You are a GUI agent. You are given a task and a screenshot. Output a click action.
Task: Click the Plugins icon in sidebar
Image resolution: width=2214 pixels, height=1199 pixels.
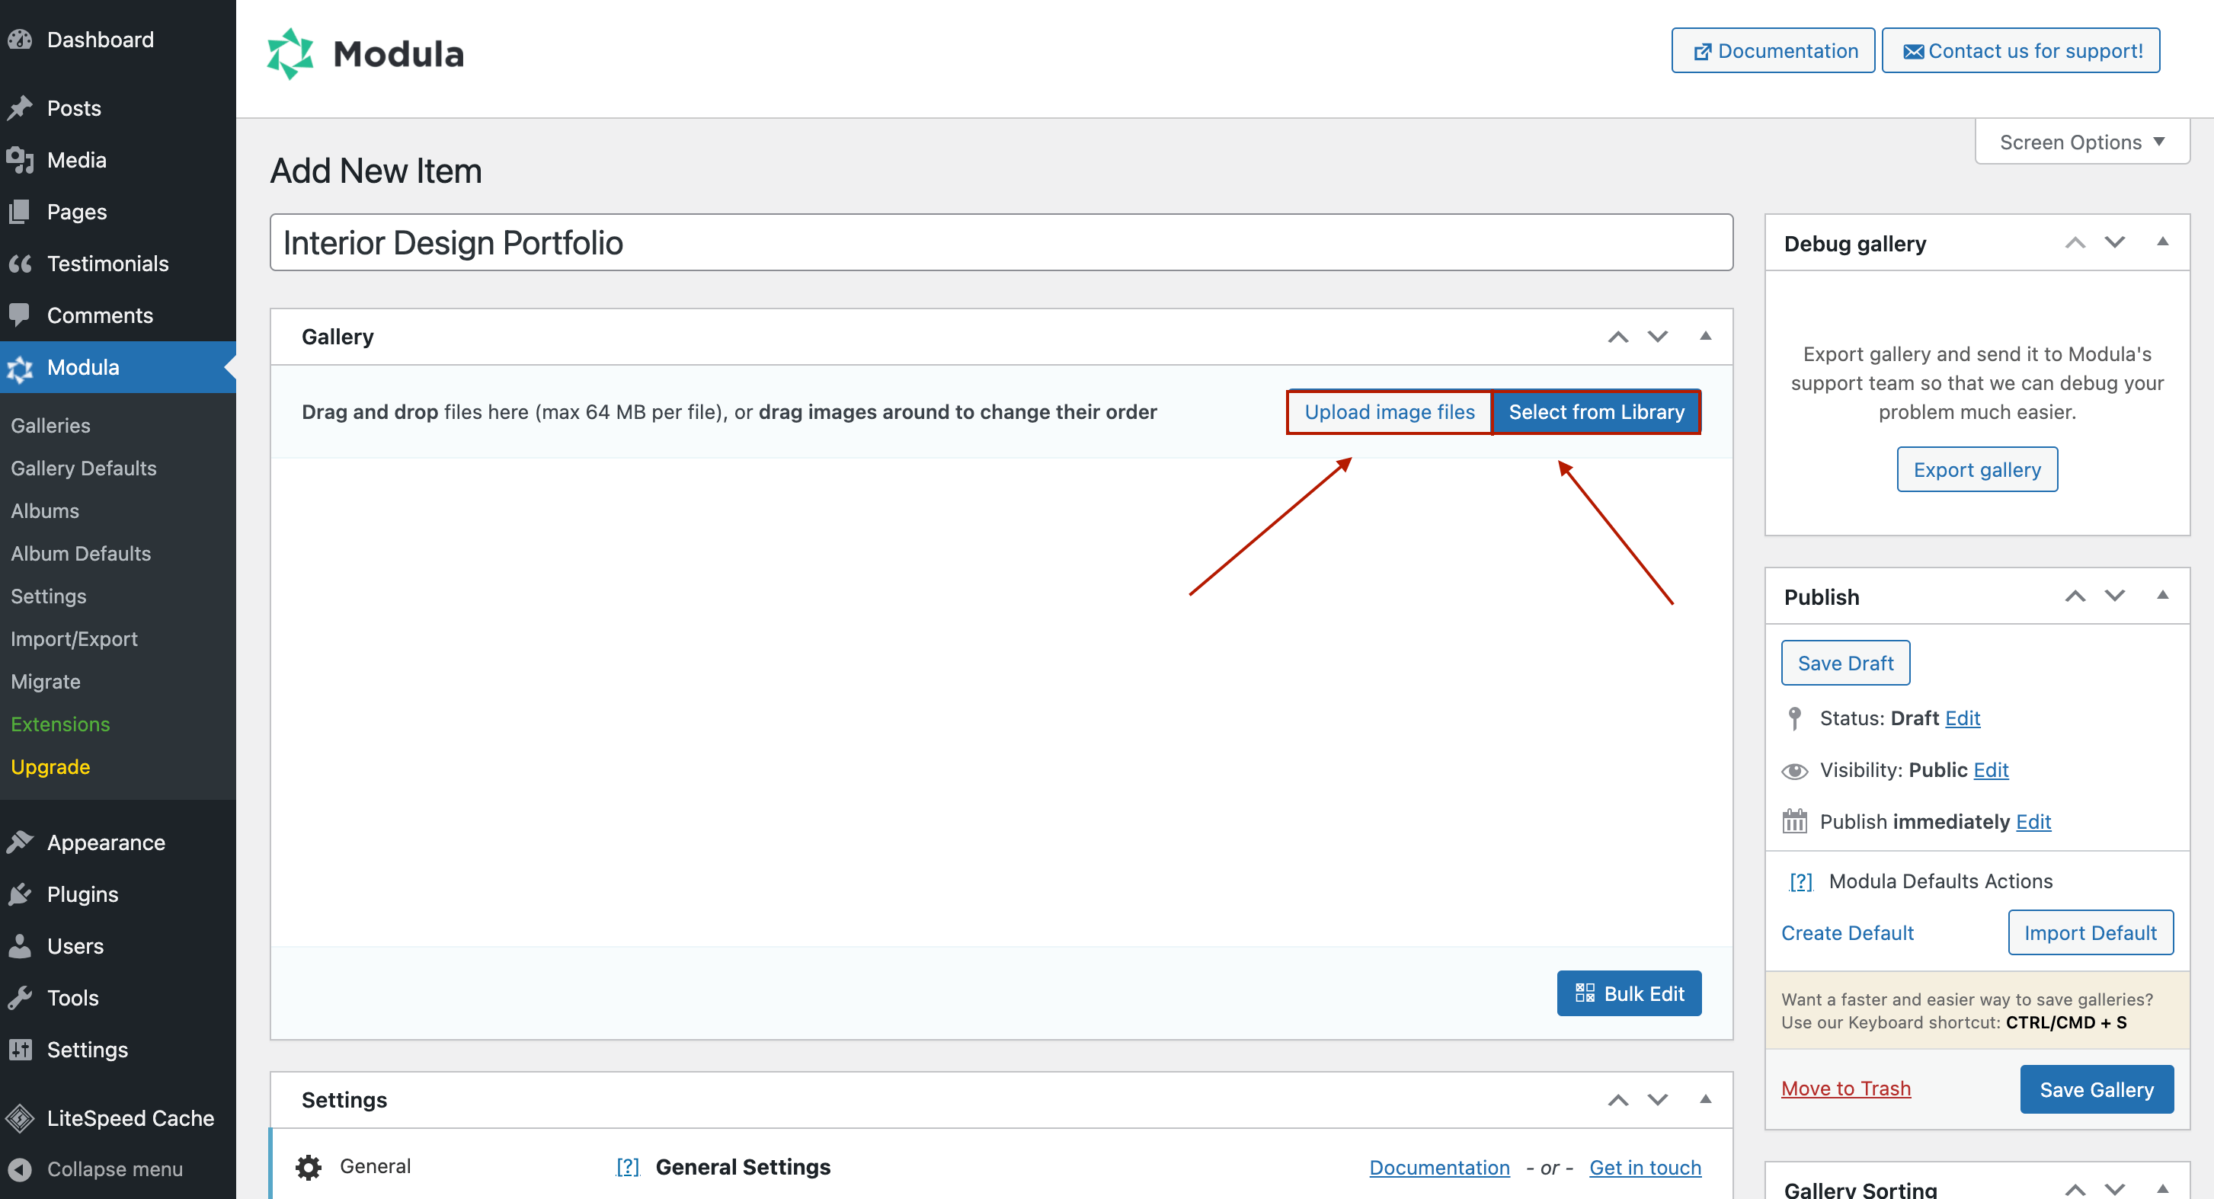click(22, 894)
